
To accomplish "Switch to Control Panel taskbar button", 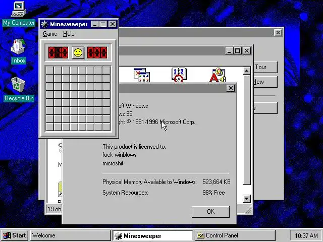I will pos(235,235).
